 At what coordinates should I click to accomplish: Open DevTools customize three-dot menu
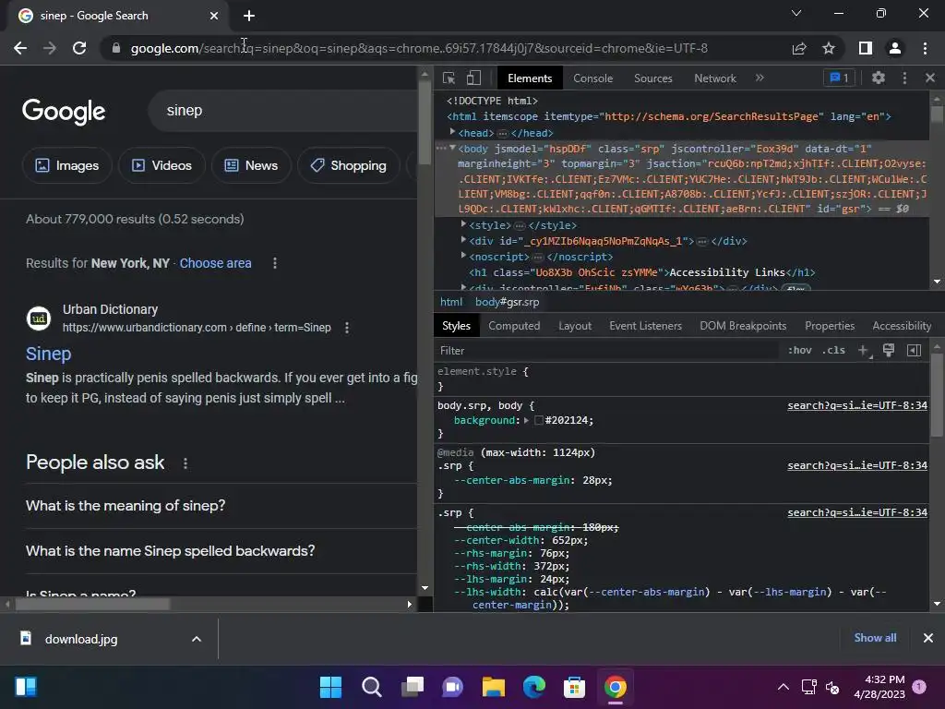[x=904, y=78]
